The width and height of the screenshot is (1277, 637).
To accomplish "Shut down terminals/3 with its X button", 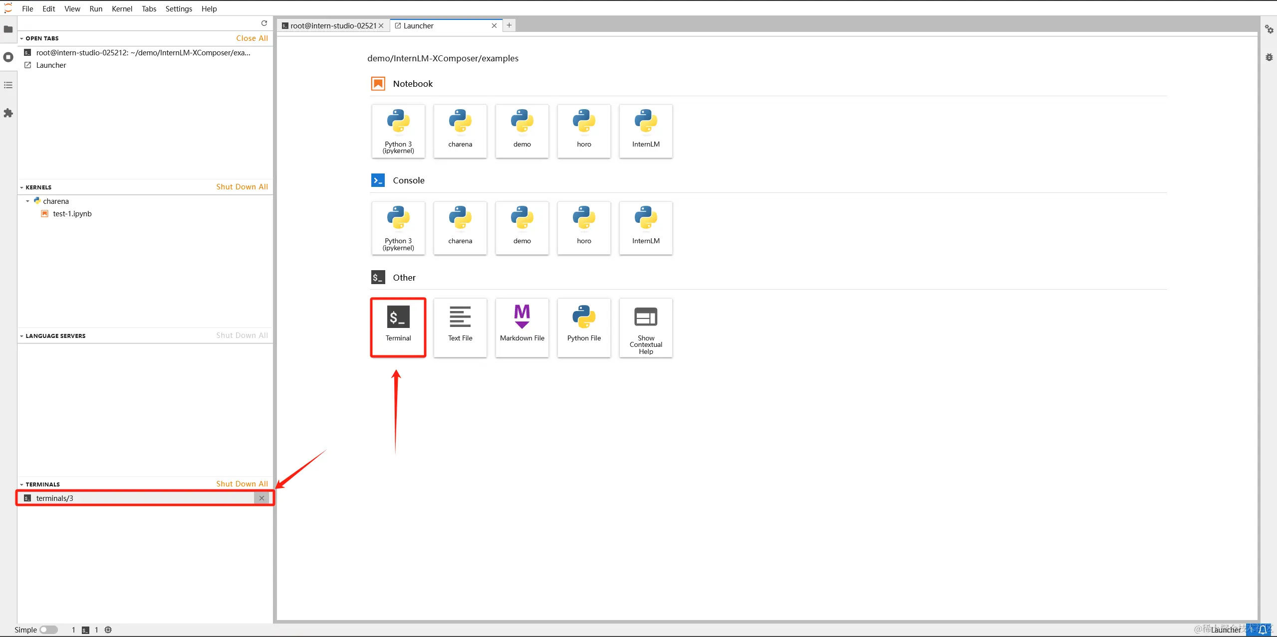I will (x=261, y=498).
